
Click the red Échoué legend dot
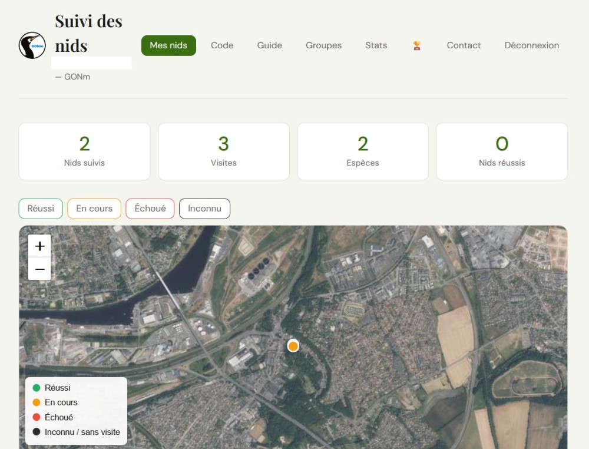[37, 417]
